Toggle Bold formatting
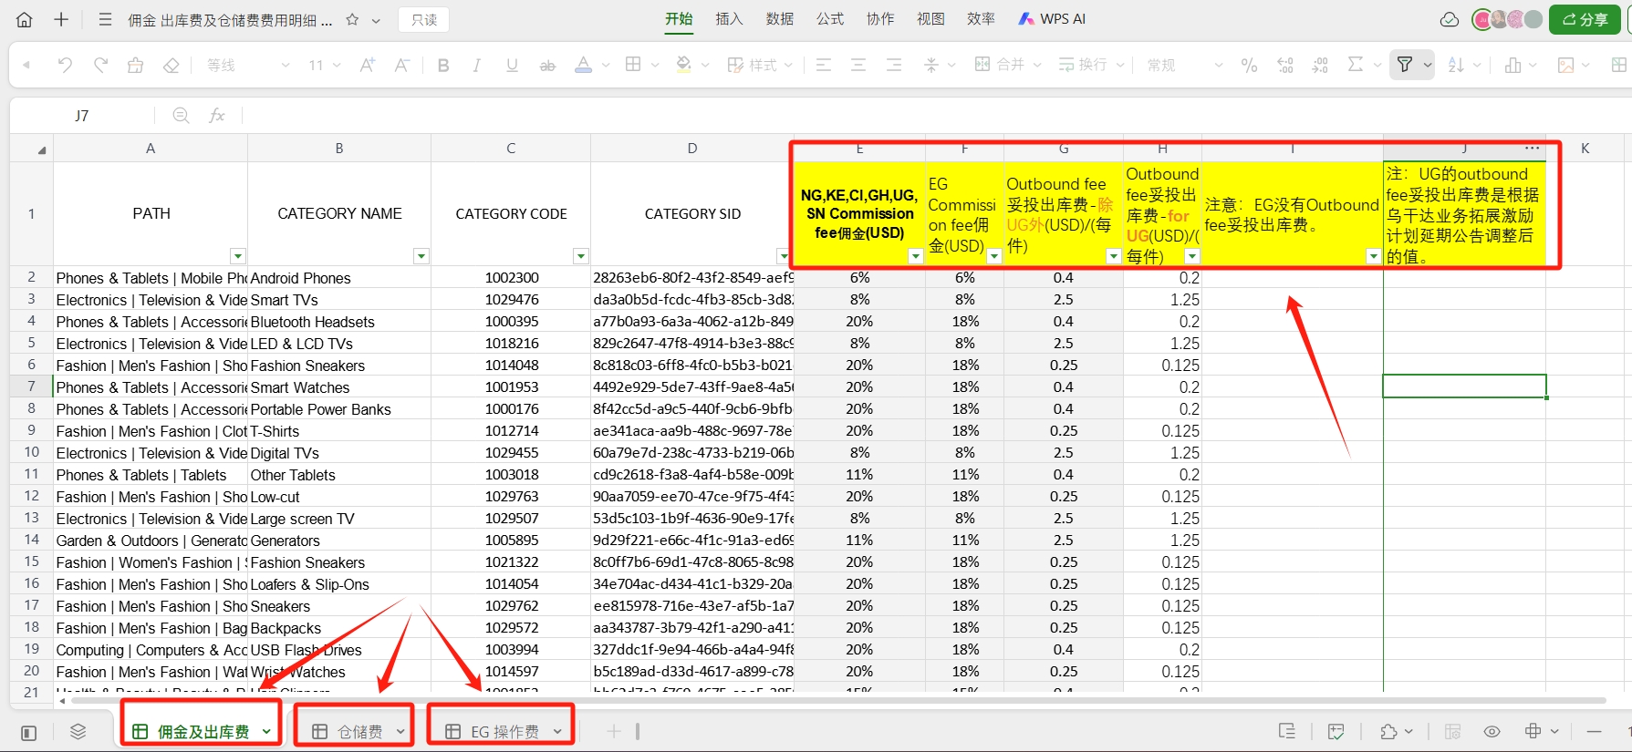The width and height of the screenshot is (1632, 752). 443,65
